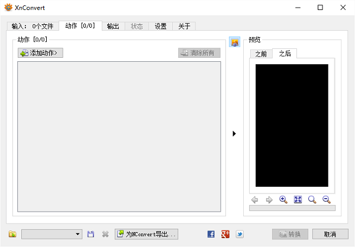Load script via folder icon

coord(12,234)
